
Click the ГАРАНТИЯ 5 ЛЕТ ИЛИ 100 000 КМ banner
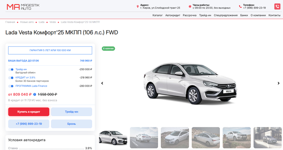(x=50, y=50)
